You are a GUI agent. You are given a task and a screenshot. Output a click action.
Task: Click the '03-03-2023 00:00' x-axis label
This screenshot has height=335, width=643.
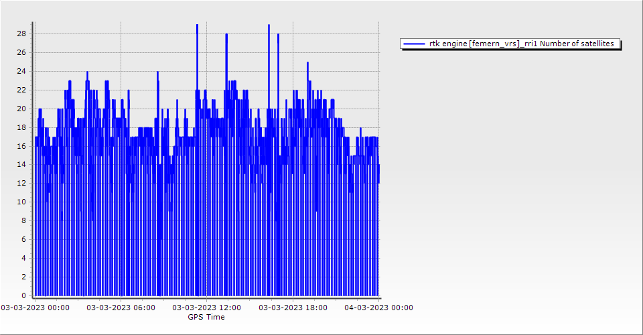click(35, 308)
